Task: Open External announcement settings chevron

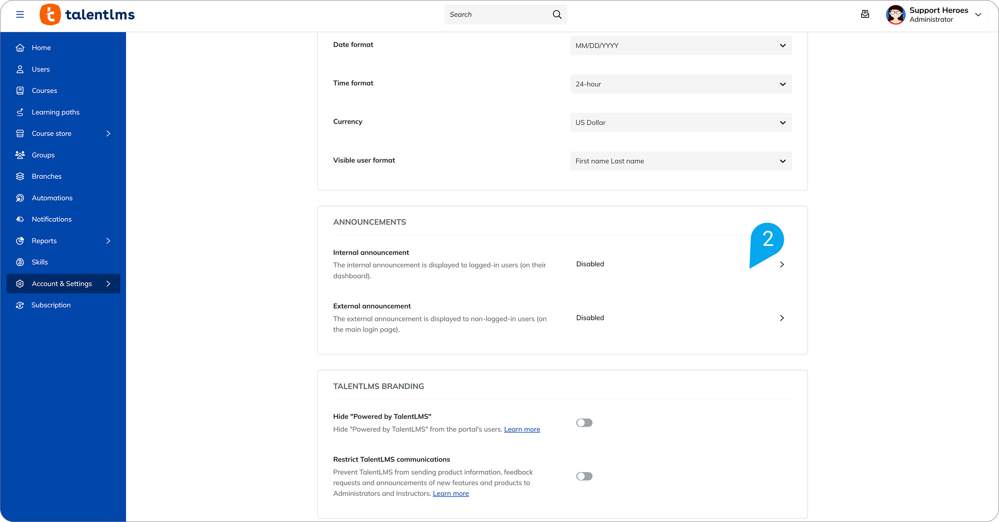Action: 782,318
